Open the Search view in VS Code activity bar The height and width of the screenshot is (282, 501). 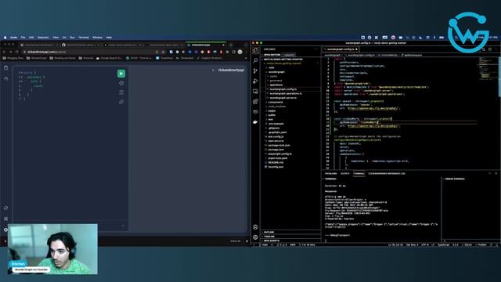255,60
